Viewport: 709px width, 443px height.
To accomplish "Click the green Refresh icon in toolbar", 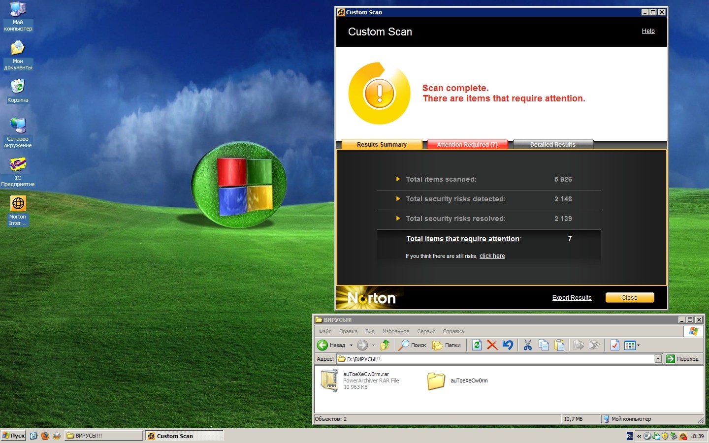I will pos(477,345).
